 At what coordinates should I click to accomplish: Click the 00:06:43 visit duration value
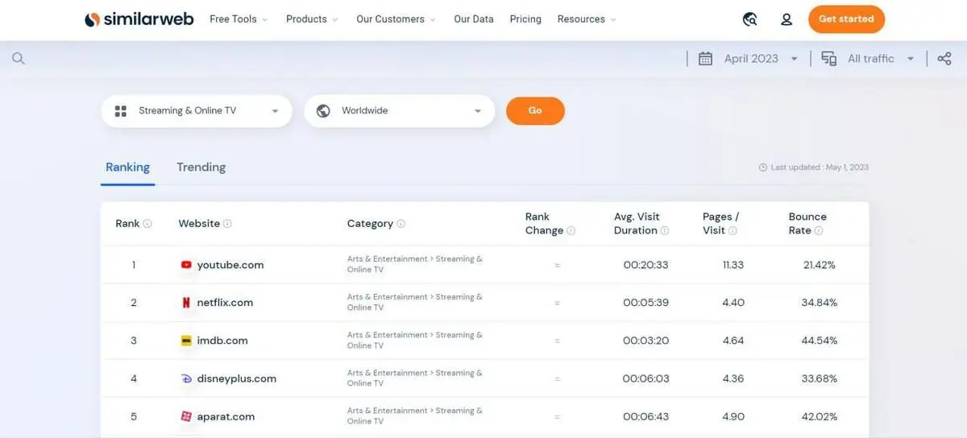tap(645, 416)
